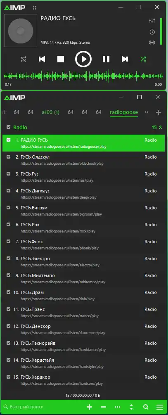This screenshot has height=415, width=168.
Task: Click the AIMP logo in the playlist window
Action: pyautogui.click(x=15, y=98)
